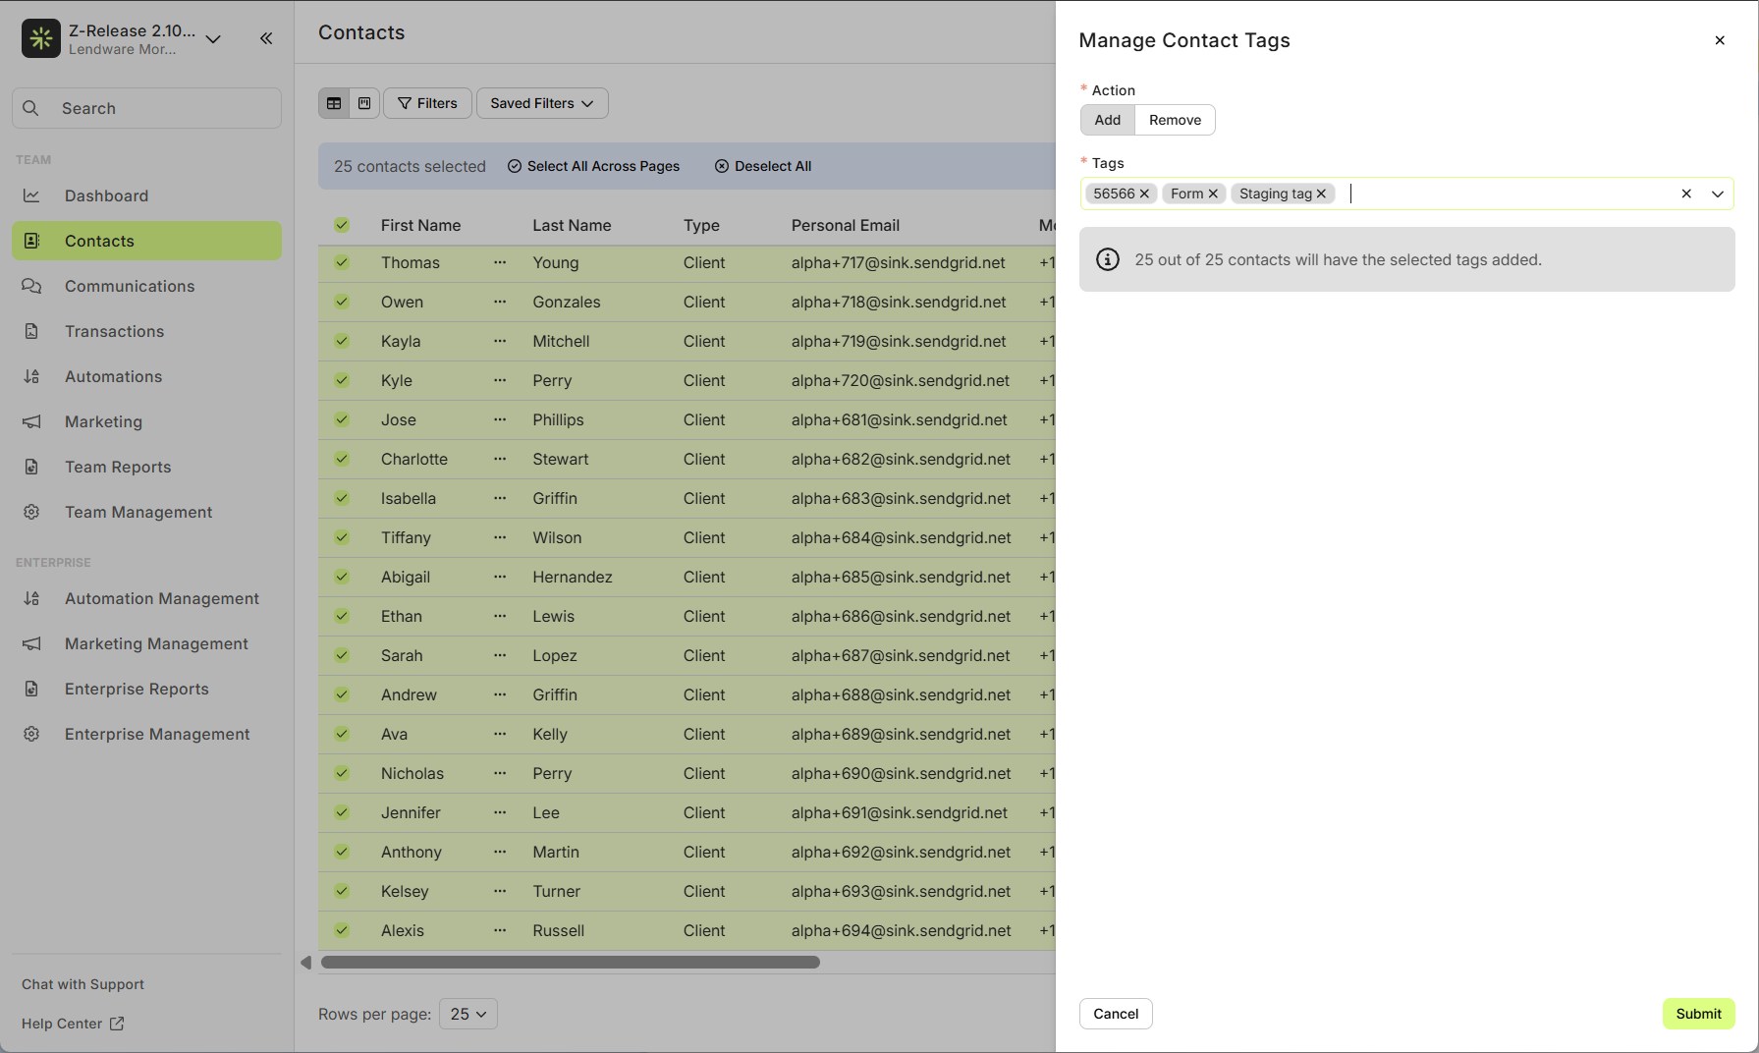Open Automations in the sidebar
Screen dimensions: 1759x1053
click(146, 376)
